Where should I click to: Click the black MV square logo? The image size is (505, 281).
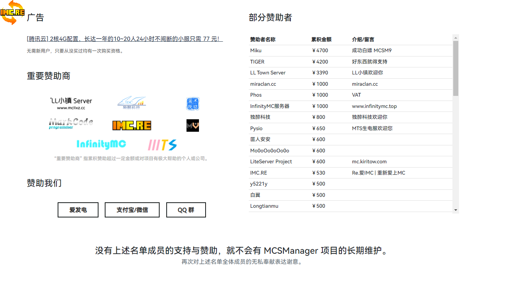click(x=193, y=125)
